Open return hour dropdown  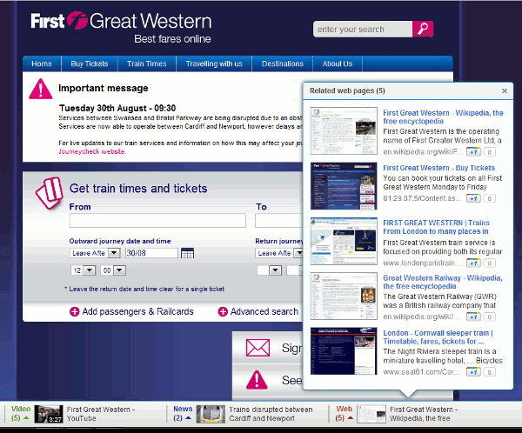point(275,270)
